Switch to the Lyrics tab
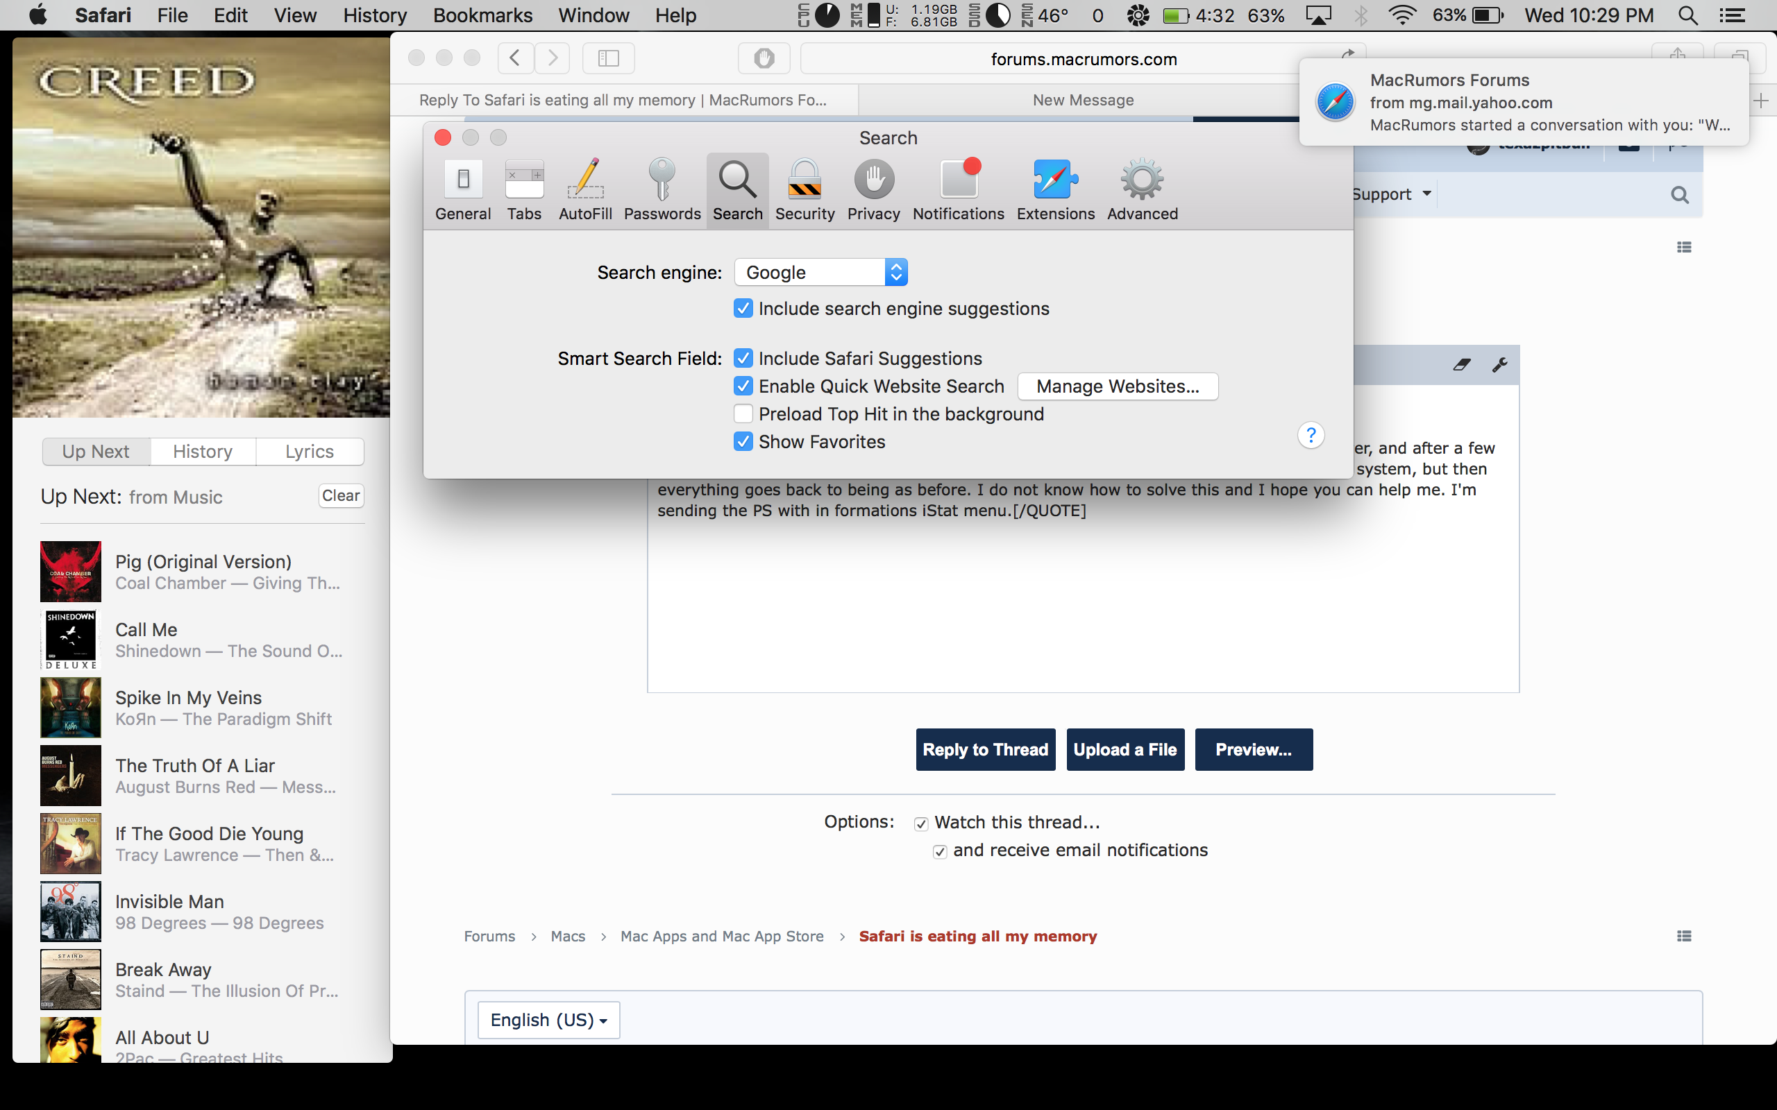The image size is (1777, 1110). 309,452
